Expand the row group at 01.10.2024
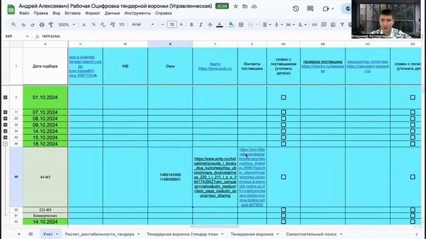Viewport: 426px width, 239px height. [x=5, y=98]
